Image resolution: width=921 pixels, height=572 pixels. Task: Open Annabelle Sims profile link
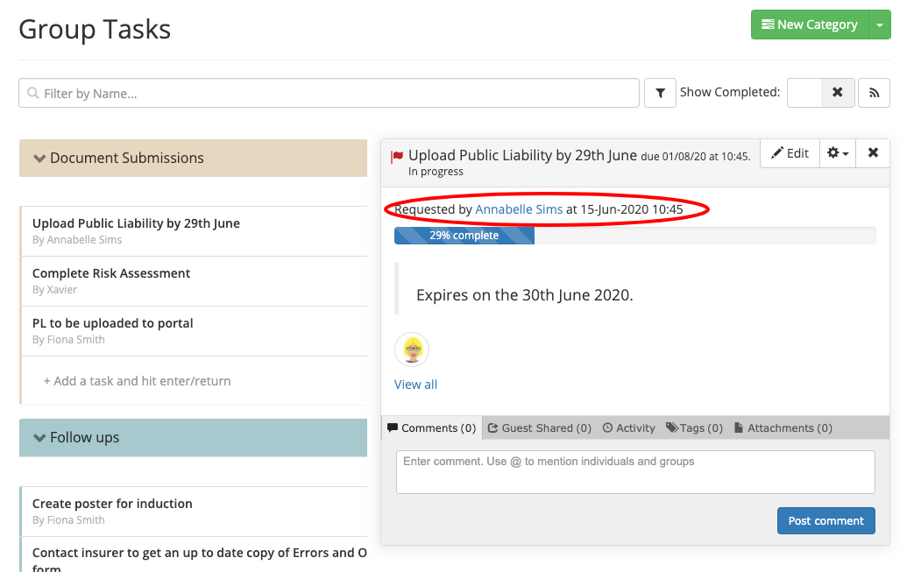click(519, 209)
